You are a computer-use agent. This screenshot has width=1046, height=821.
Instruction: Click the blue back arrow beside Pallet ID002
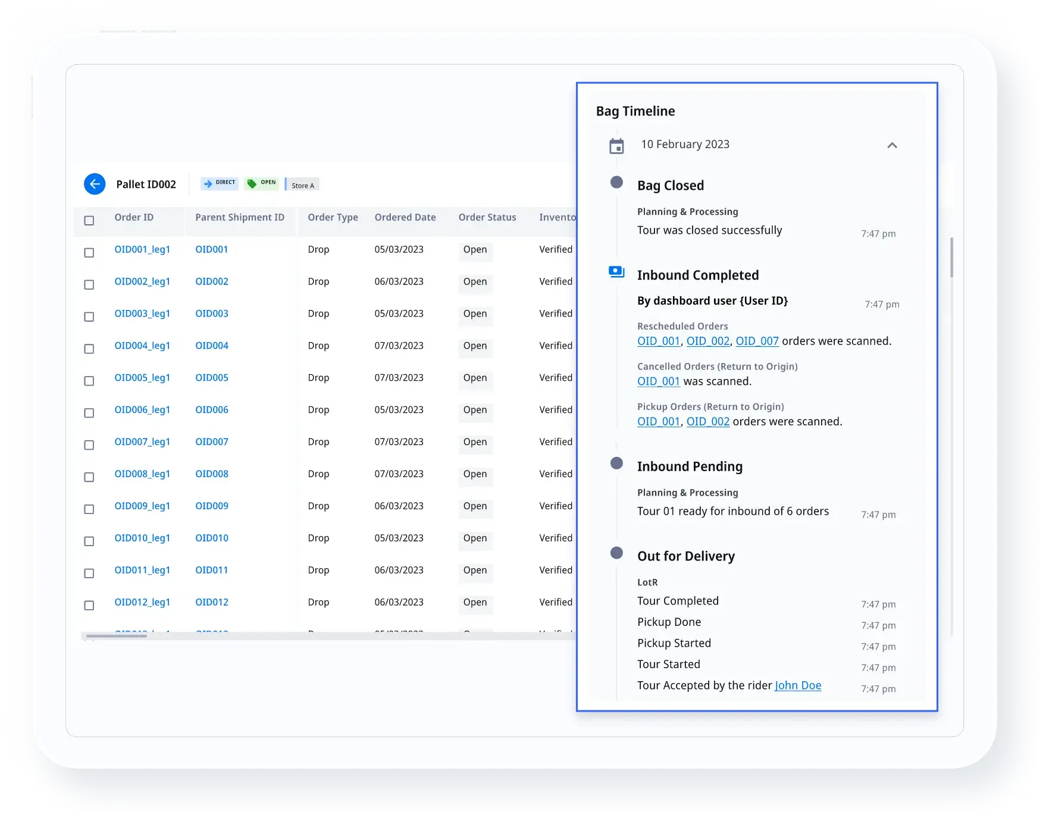point(95,184)
